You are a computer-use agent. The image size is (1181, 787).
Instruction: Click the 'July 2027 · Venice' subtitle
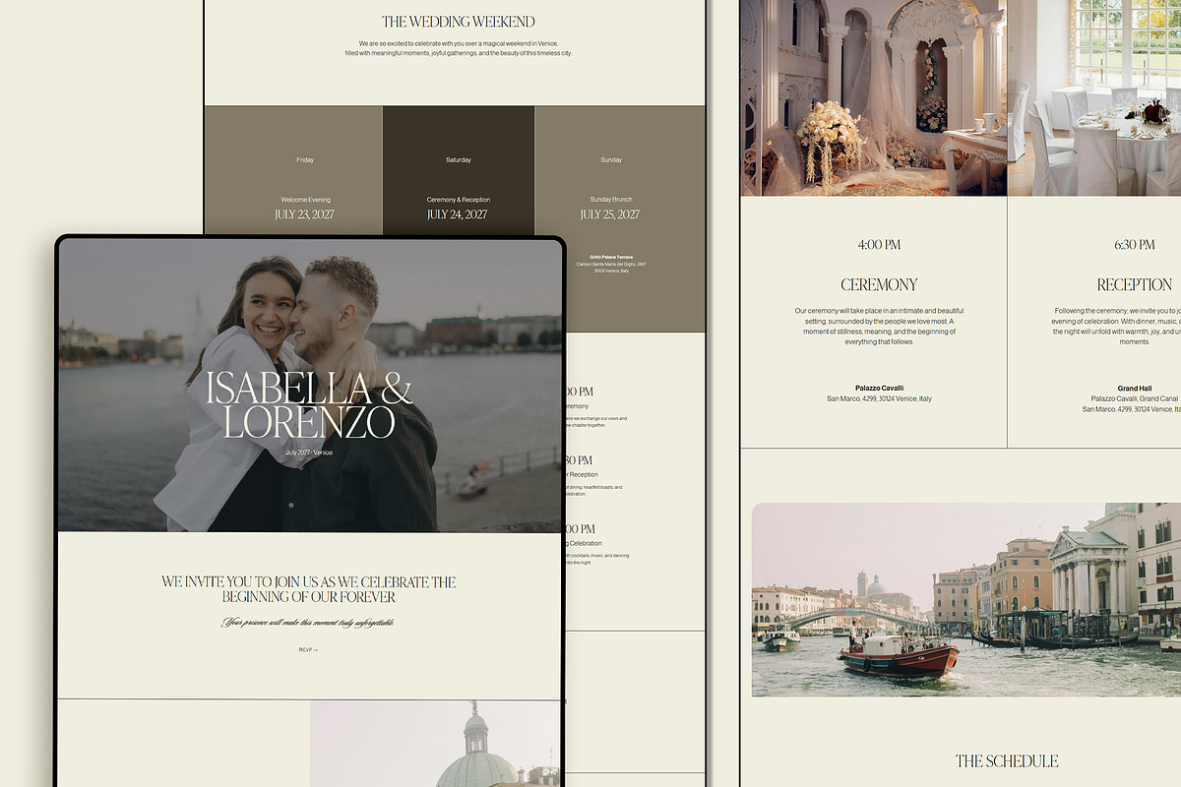309,453
